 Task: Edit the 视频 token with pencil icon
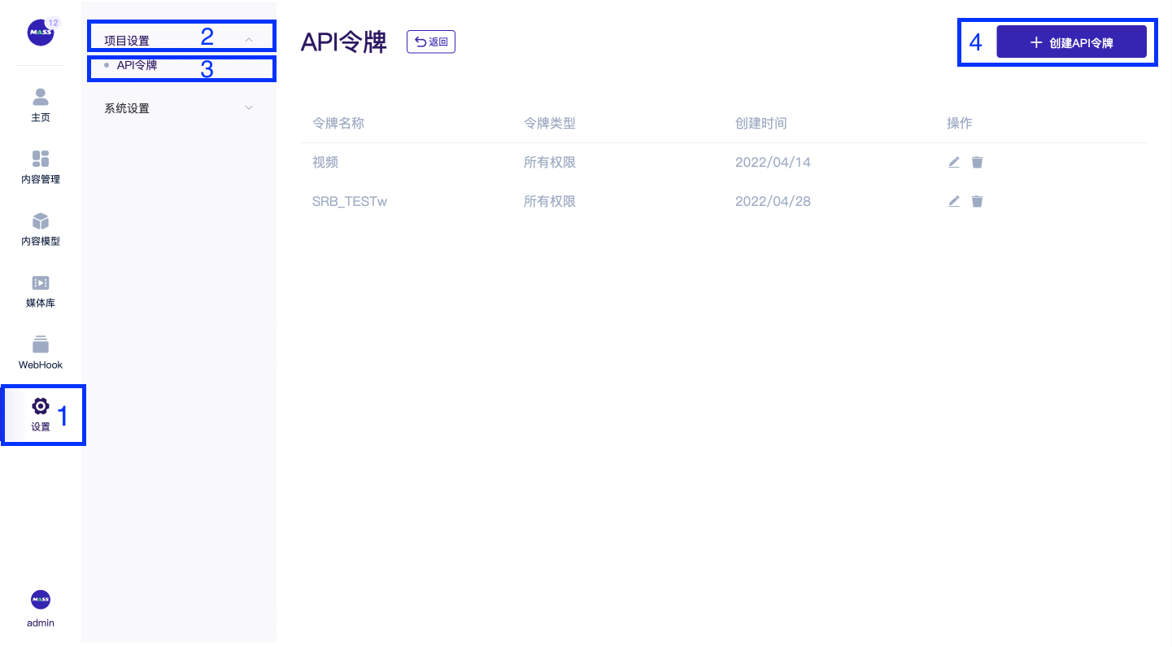954,162
